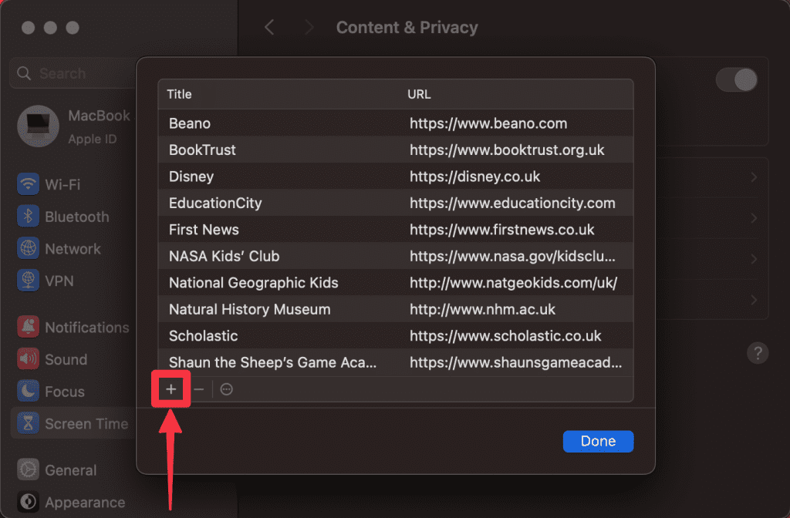Click the https://www.beano.com URL cell

point(488,123)
